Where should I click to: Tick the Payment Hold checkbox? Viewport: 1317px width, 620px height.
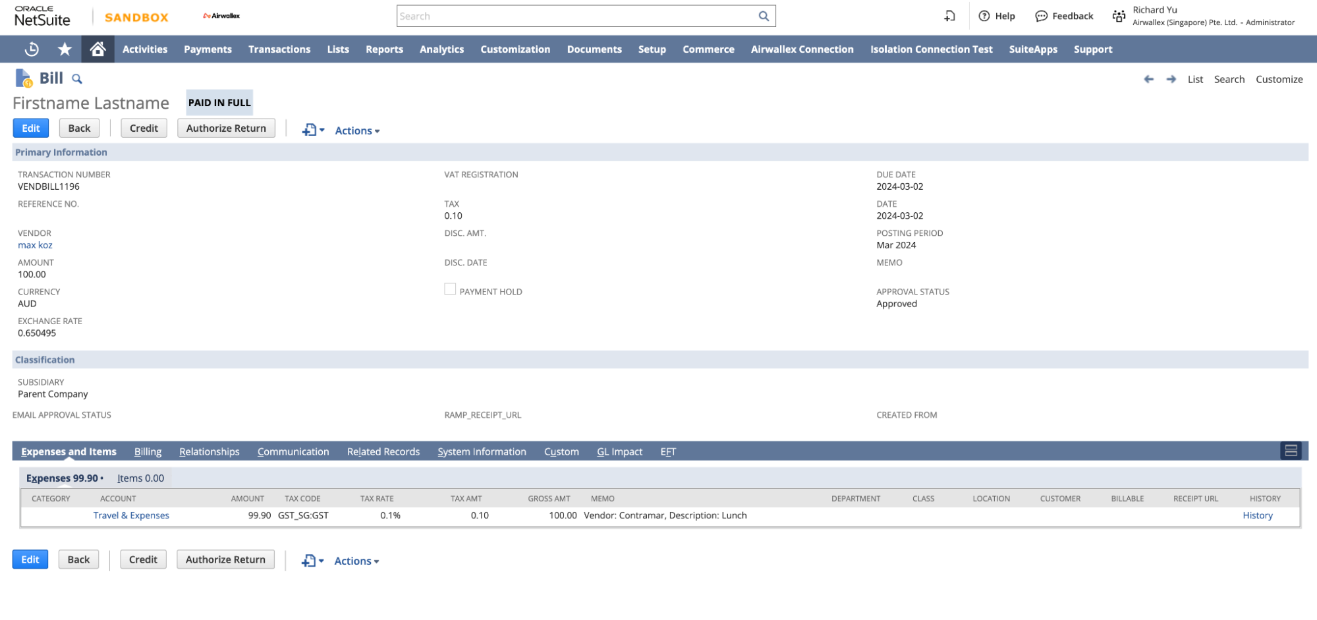[450, 289]
